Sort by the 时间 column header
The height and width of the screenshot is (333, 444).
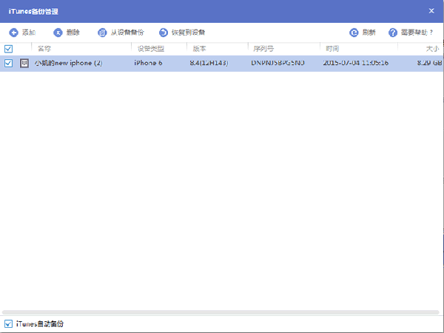(332, 49)
